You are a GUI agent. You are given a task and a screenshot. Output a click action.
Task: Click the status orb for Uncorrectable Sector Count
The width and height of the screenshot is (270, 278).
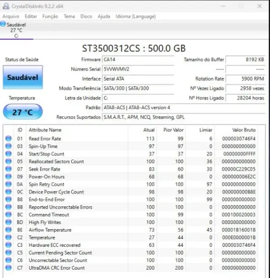(8, 260)
